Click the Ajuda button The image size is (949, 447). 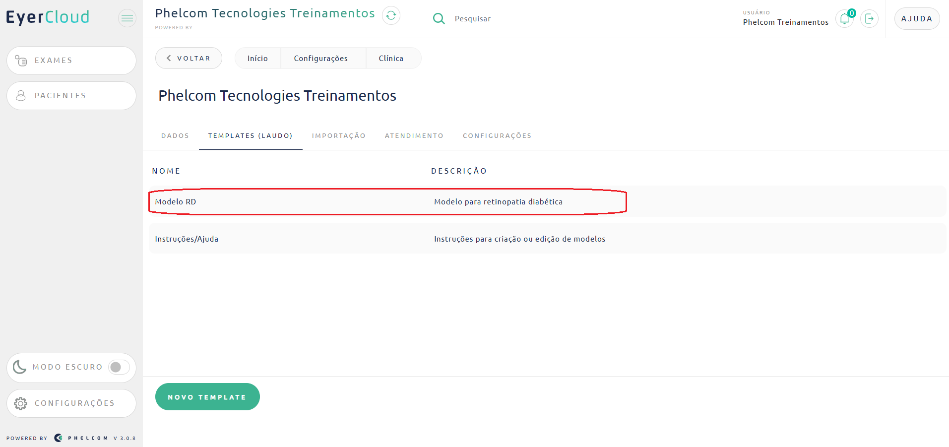point(917,19)
